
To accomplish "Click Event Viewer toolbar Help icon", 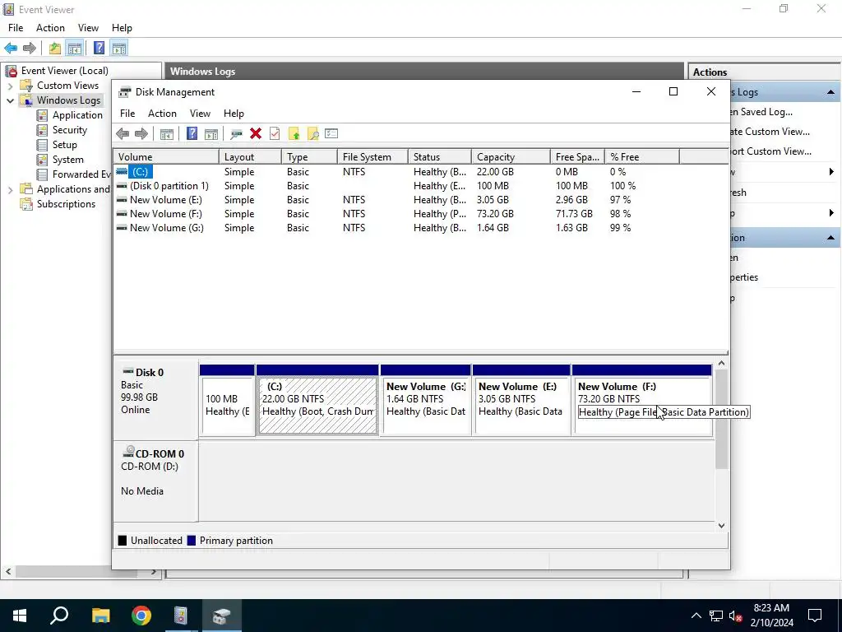I will tap(99, 49).
